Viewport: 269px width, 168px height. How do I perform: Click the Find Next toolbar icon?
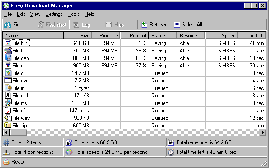tap(41, 25)
